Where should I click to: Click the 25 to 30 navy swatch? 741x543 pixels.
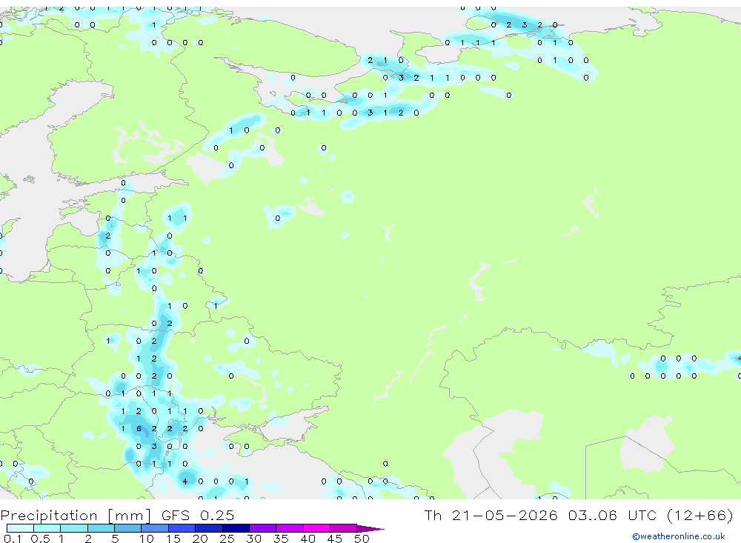point(236,528)
